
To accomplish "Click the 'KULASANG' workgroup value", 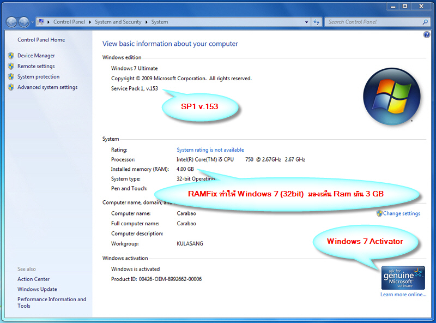I will 190,244.
